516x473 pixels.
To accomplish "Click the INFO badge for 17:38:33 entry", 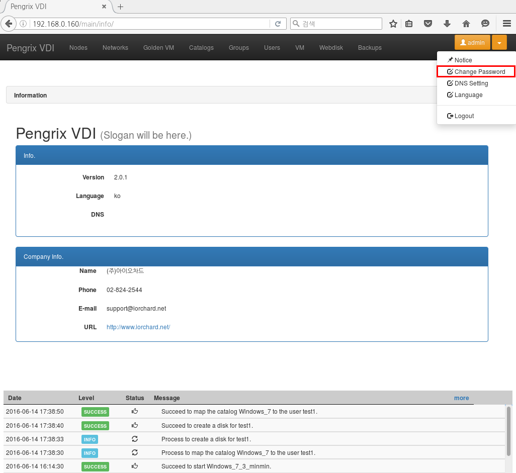I will (x=90, y=439).
